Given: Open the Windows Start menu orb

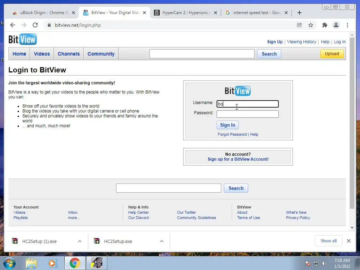Looking at the screenshot, I should point(9,263).
